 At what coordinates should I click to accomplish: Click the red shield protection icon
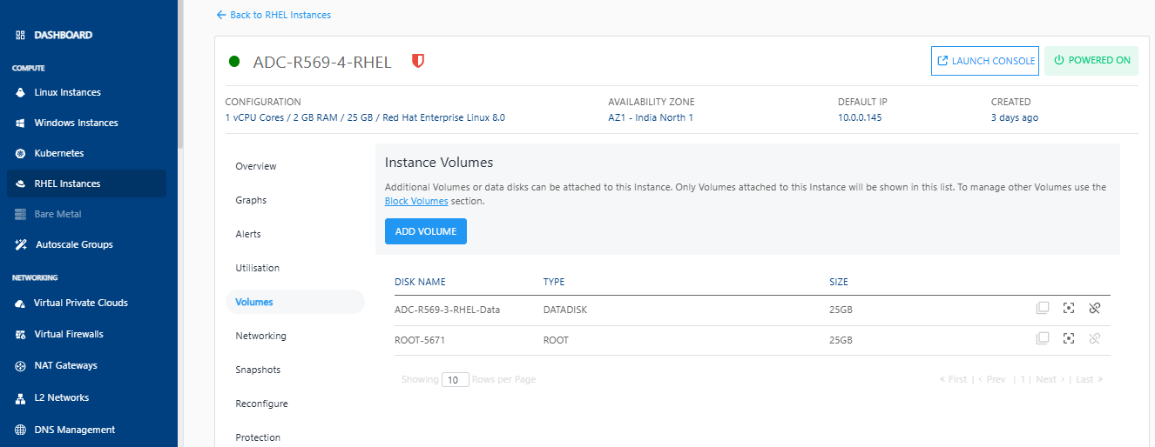tap(418, 62)
